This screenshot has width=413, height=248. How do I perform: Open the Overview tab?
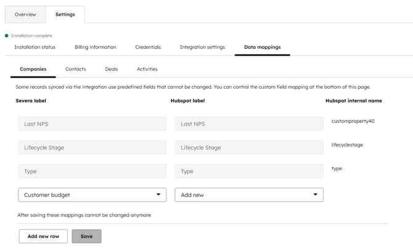(25, 14)
